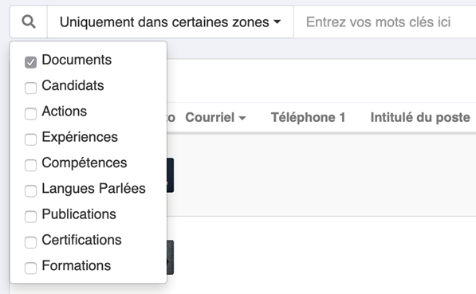Click the Certifications label text

pos(81,240)
